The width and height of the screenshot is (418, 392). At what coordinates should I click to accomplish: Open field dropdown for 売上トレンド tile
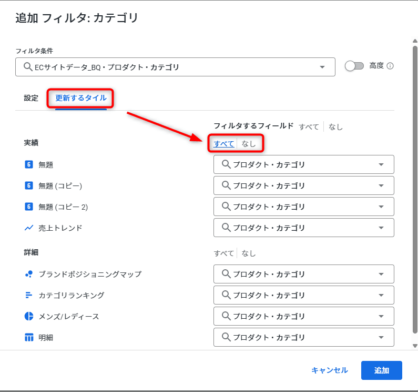coord(303,228)
